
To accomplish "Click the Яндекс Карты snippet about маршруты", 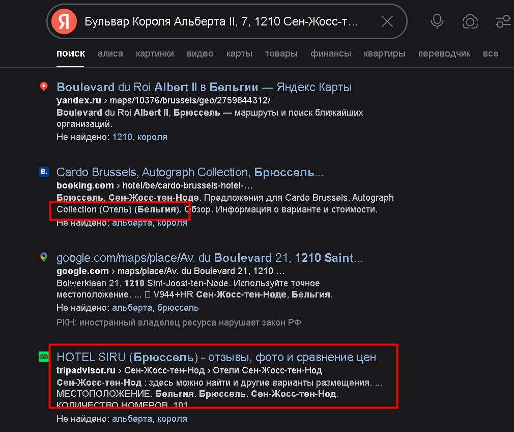I will point(210,118).
